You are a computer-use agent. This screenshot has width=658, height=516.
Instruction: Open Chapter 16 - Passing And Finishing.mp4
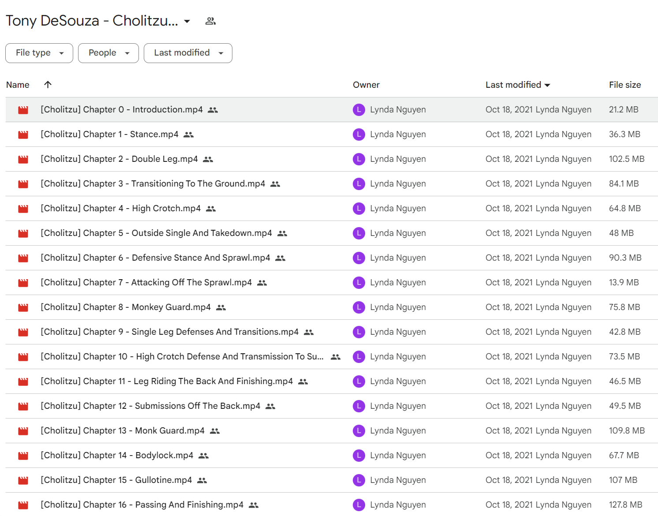[x=142, y=505]
